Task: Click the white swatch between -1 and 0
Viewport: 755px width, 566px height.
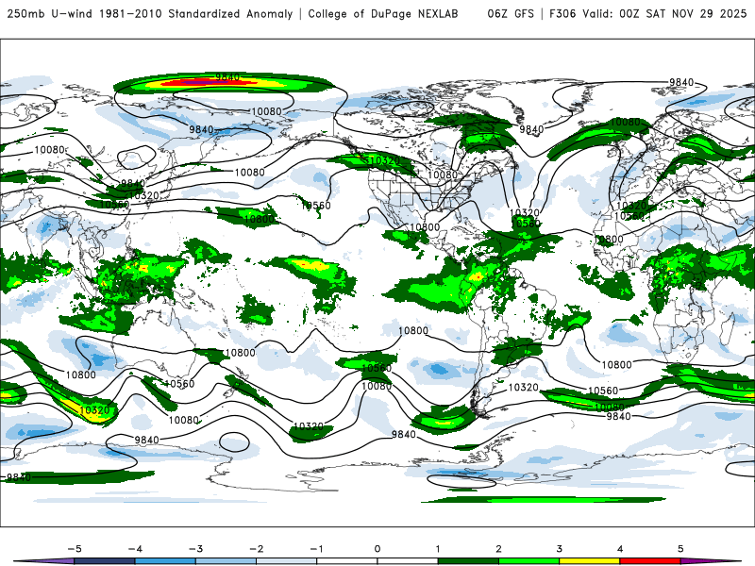Action: click(347, 561)
